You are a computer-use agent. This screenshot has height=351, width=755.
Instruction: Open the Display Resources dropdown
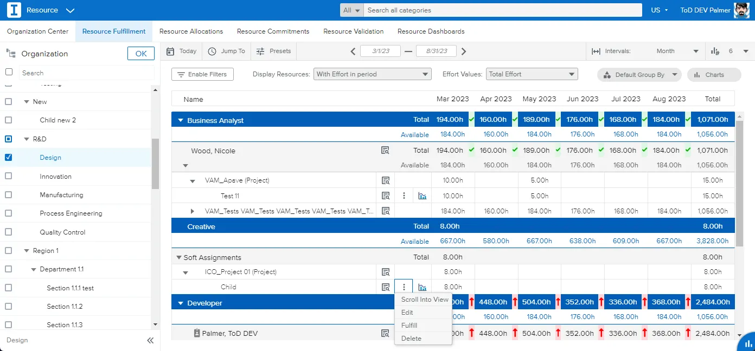(x=372, y=74)
